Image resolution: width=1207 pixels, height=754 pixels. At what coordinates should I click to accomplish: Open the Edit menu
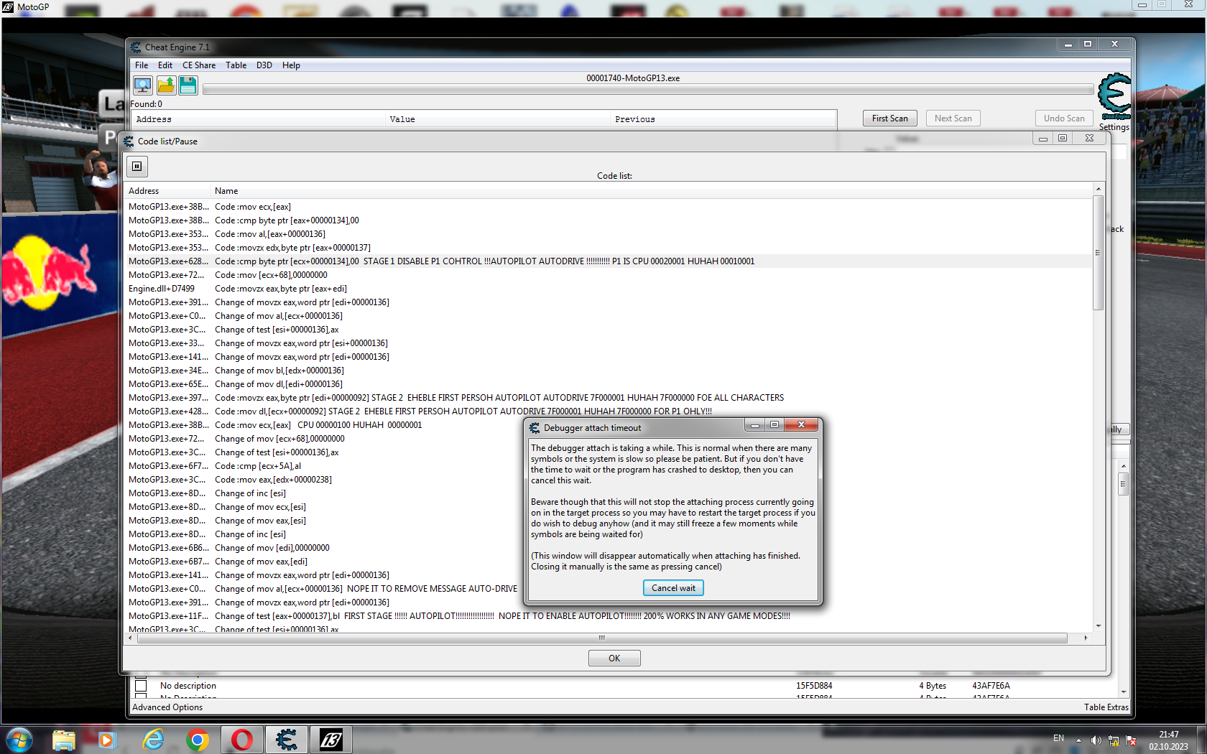(165, 65)
